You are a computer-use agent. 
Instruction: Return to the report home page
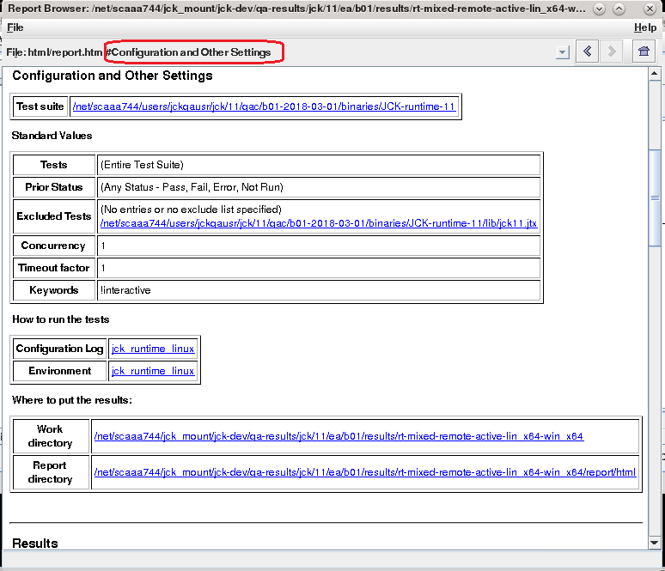(x=642, y=52)
